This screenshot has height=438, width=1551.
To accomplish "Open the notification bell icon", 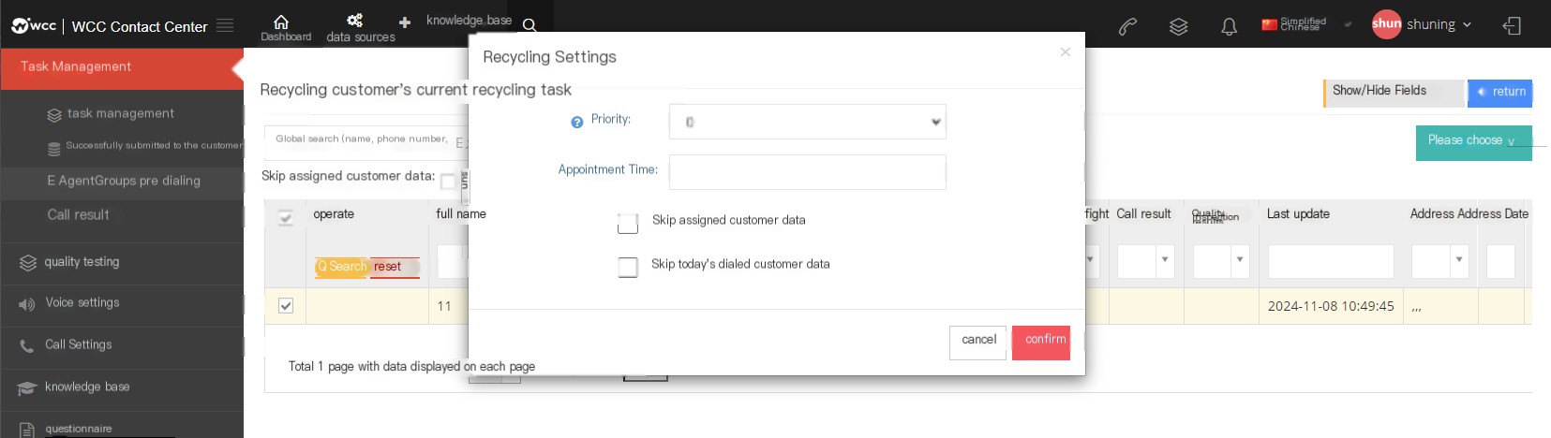I will click(1229, 26).
